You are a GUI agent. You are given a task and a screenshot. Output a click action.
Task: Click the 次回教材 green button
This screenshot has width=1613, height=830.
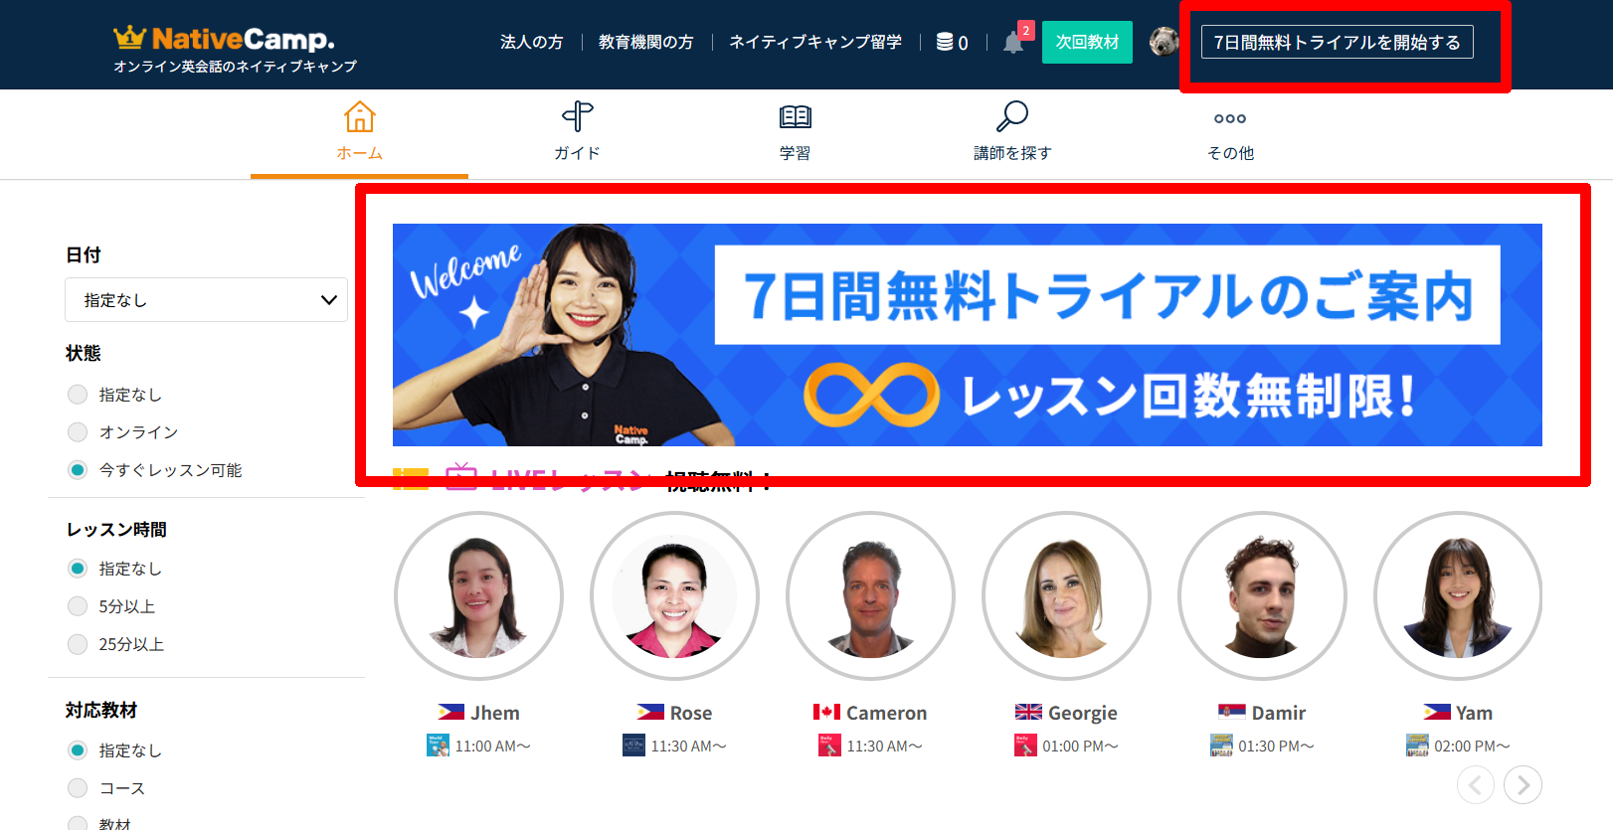point(1087,42)
